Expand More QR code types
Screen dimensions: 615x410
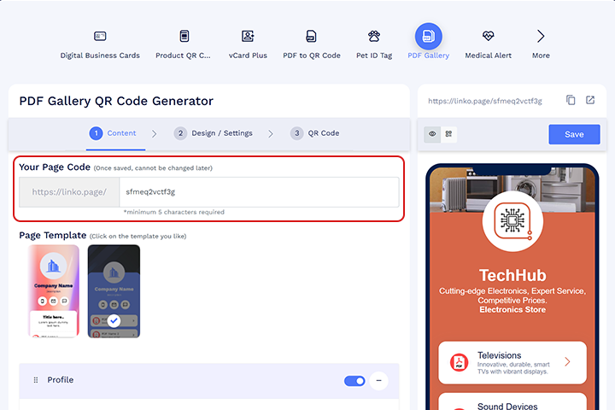(541, 44)
